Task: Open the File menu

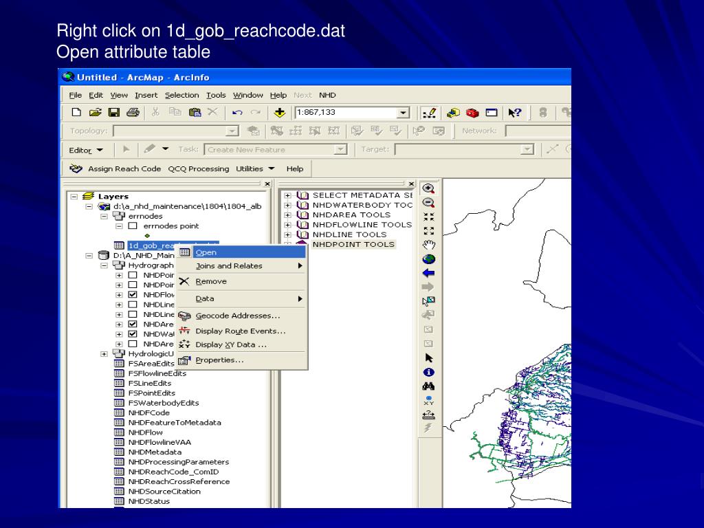Action: pyautogui.click(x=75, y=95)
